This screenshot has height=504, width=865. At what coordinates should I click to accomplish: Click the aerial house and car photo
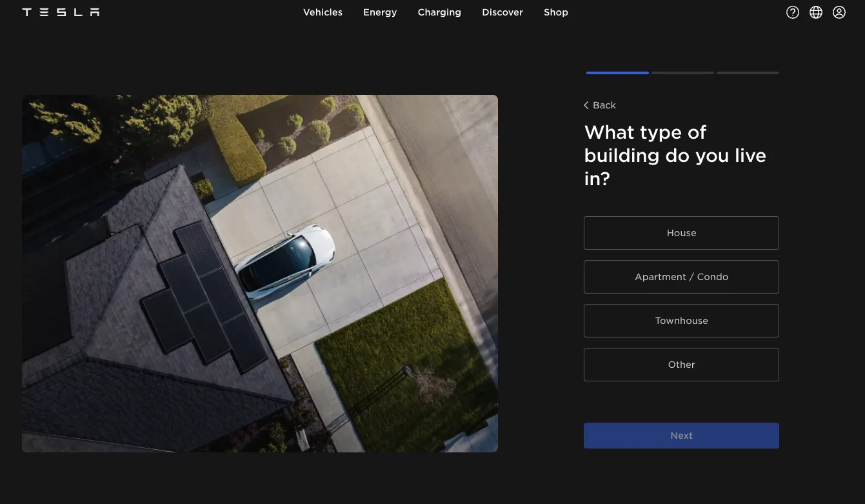(x=260, y=274)
